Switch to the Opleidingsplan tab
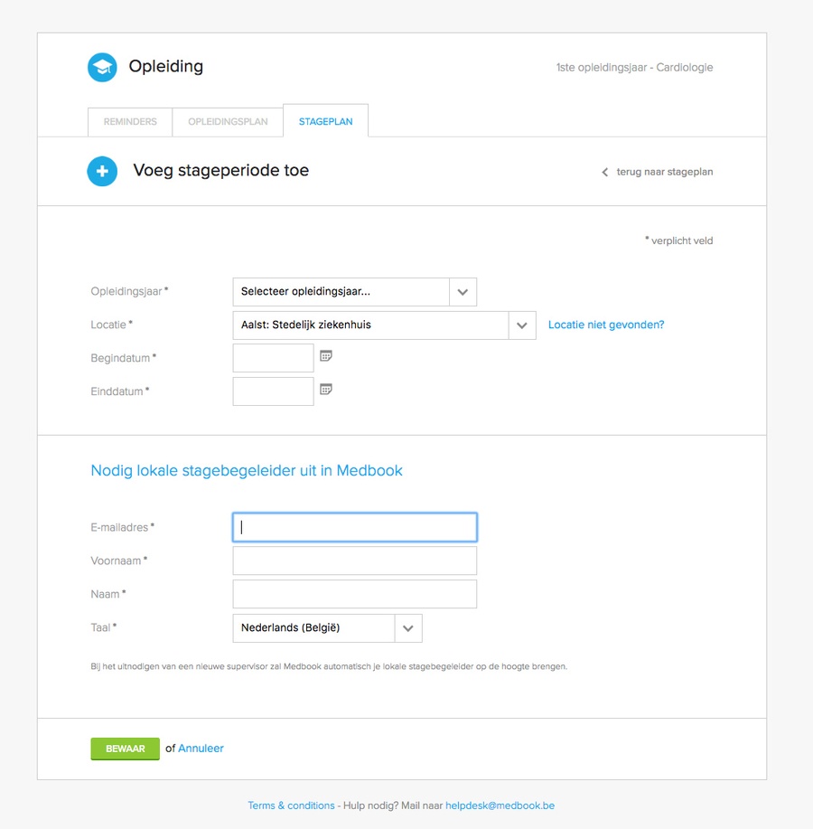This screenshot has width=813, height=829. (x=228, y=122)
